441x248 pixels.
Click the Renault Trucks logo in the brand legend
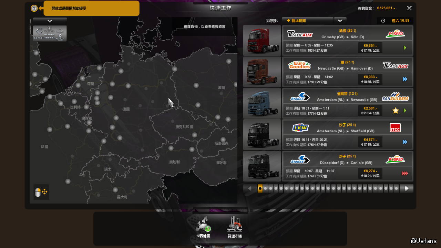click(x=61, y=37)
